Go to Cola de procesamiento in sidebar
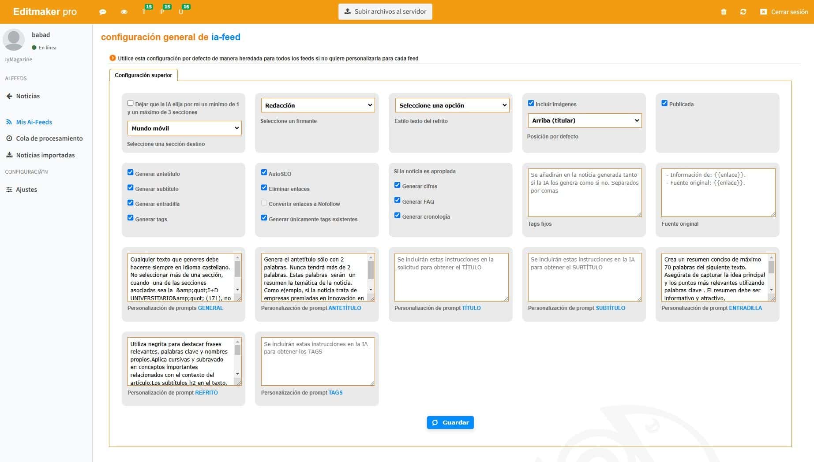The width and height of the screenshot is (814, 462). pyautogui.click(x=49, y=138)
